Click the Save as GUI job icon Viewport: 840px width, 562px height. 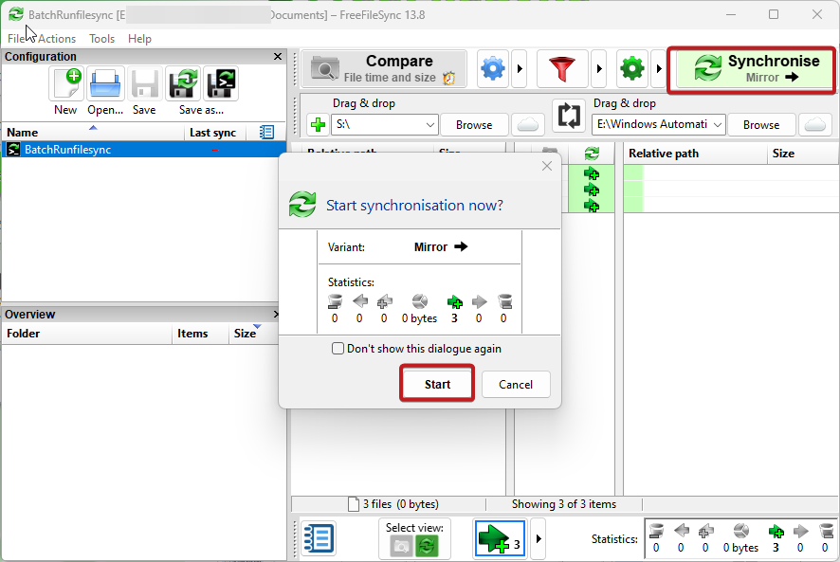(x=183, y=83)
